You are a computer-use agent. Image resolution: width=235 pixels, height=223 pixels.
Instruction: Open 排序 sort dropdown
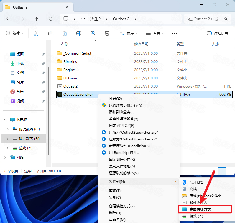[x=129, y=33]
